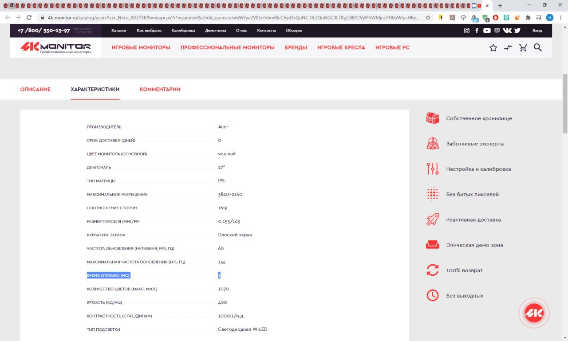Open the Как выбрать link
The height and width of the screenshot is (341, 568).
click(x=149, y=31)
